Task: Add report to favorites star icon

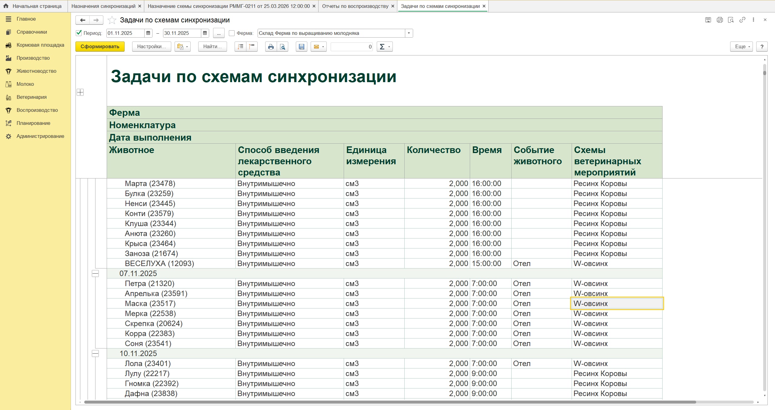Action: click(x=112, y=20)
